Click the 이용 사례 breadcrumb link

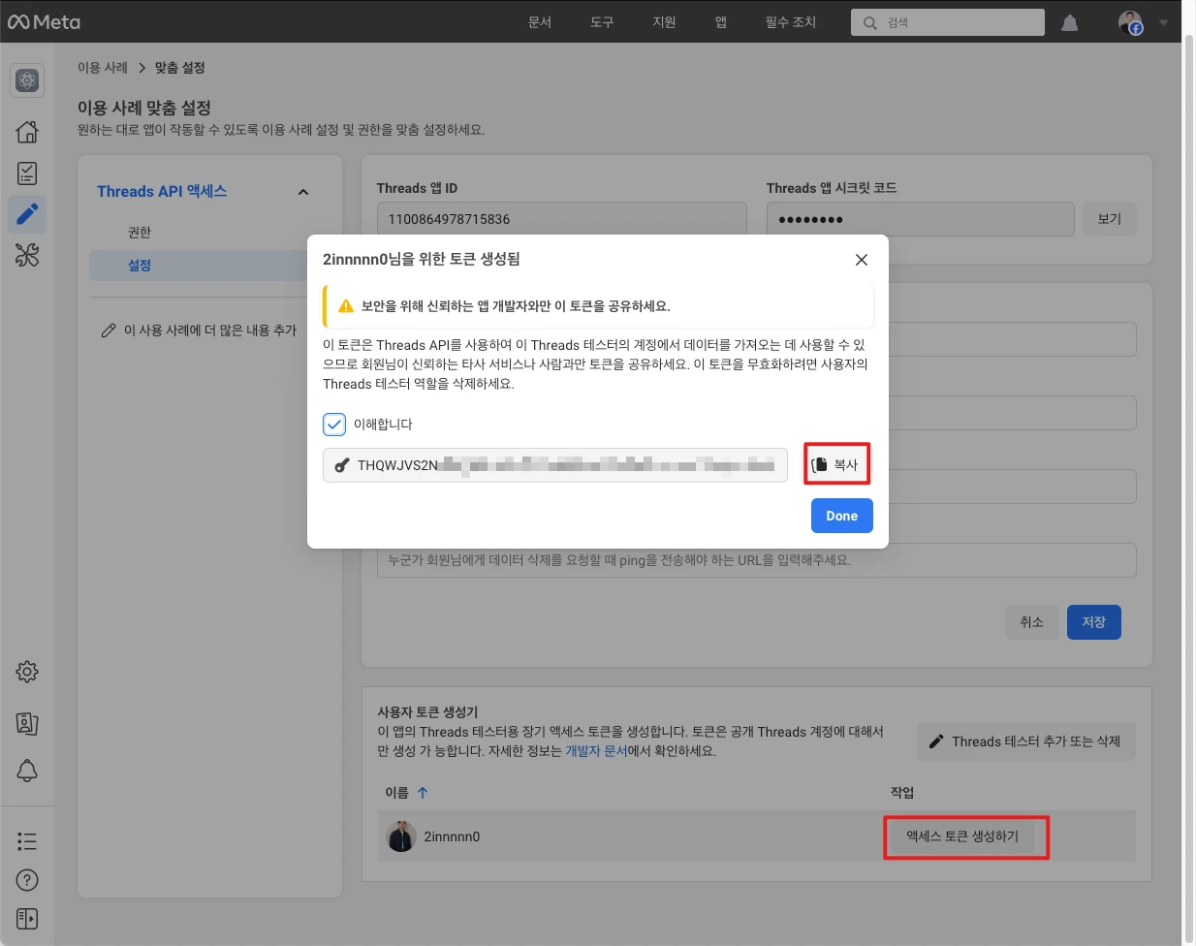pos(103,68)
